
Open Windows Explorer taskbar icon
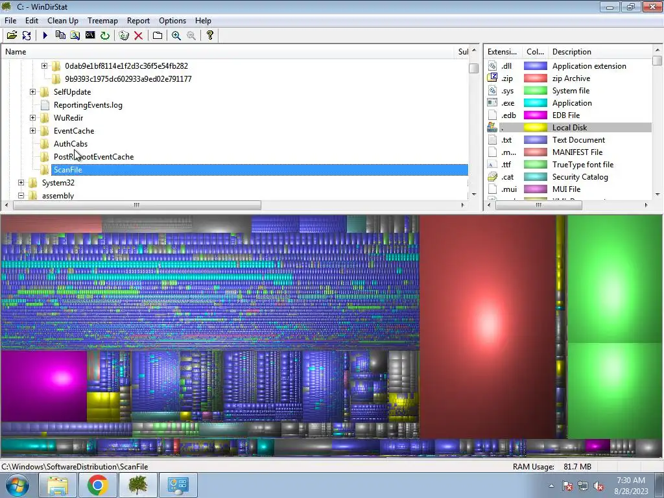coord(58,485)
